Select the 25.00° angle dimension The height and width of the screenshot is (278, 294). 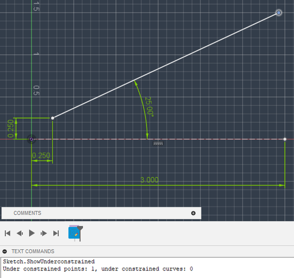tap(149, 107)
